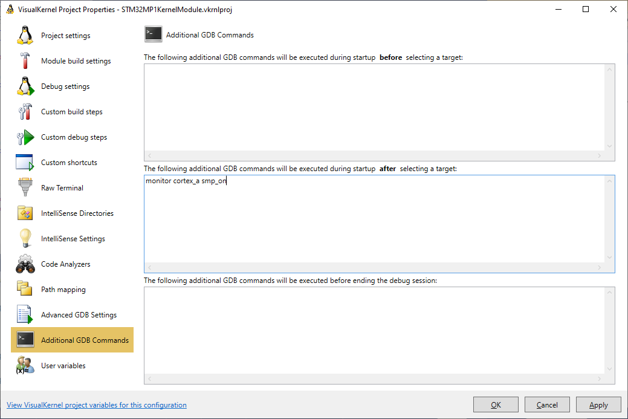
Task: Click the left arrow of after-target horizontal scrollbar
Action: point(150,267)
